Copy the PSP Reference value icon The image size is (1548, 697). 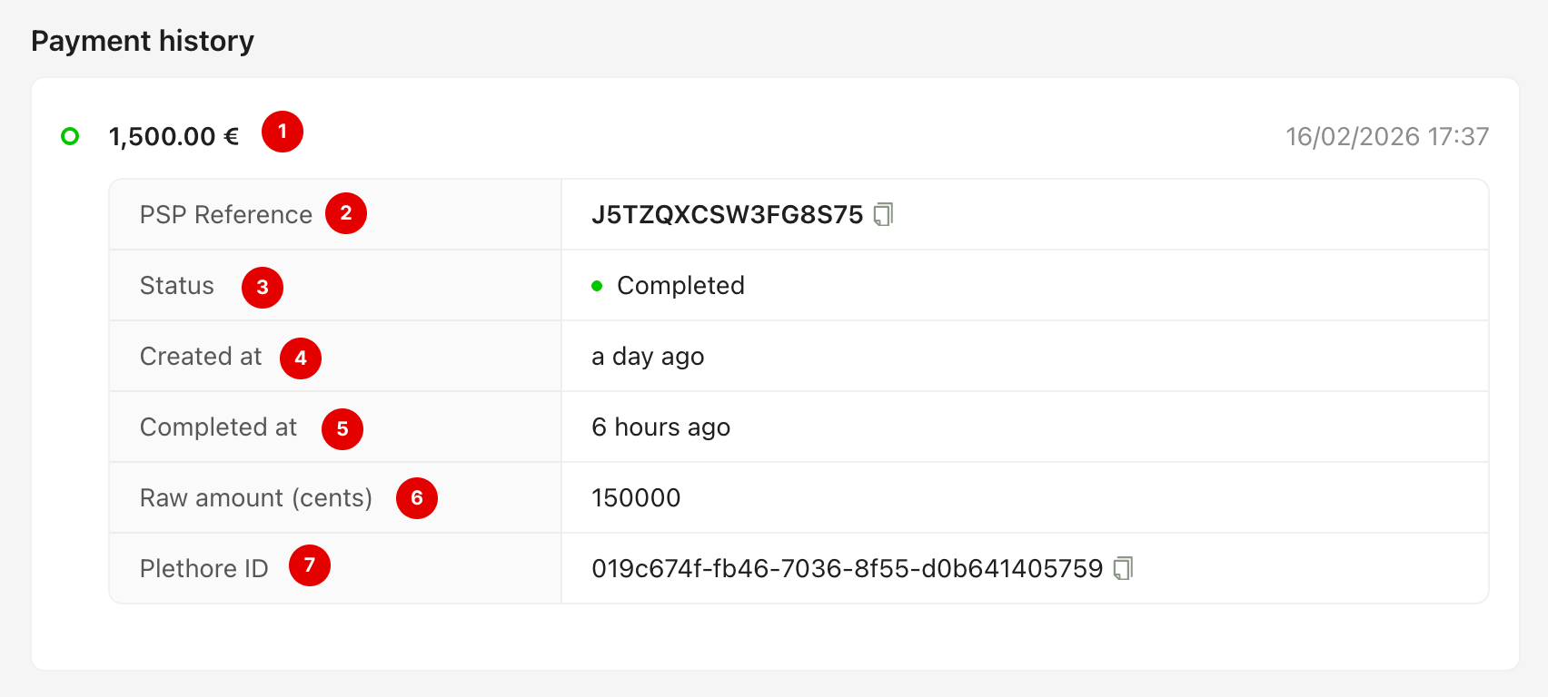[x=883, y=214]
